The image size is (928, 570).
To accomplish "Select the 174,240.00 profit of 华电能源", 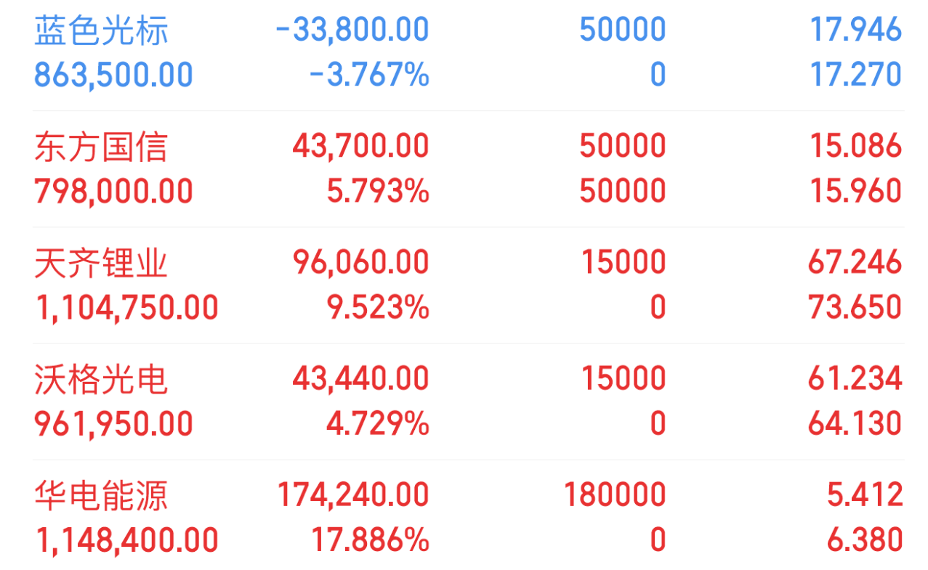I will click(x=353, y=495).
